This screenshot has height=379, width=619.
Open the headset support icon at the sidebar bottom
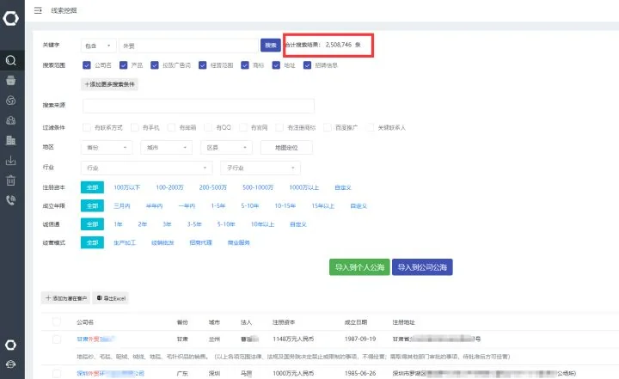pos(10,364)
